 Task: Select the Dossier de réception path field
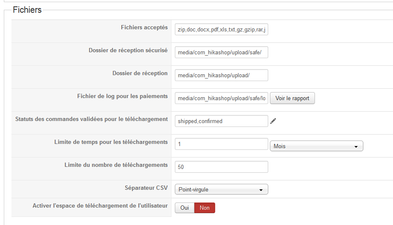coord(221,75)
